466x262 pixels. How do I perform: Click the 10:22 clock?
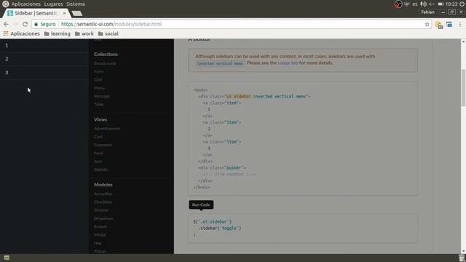coord(451,4)
